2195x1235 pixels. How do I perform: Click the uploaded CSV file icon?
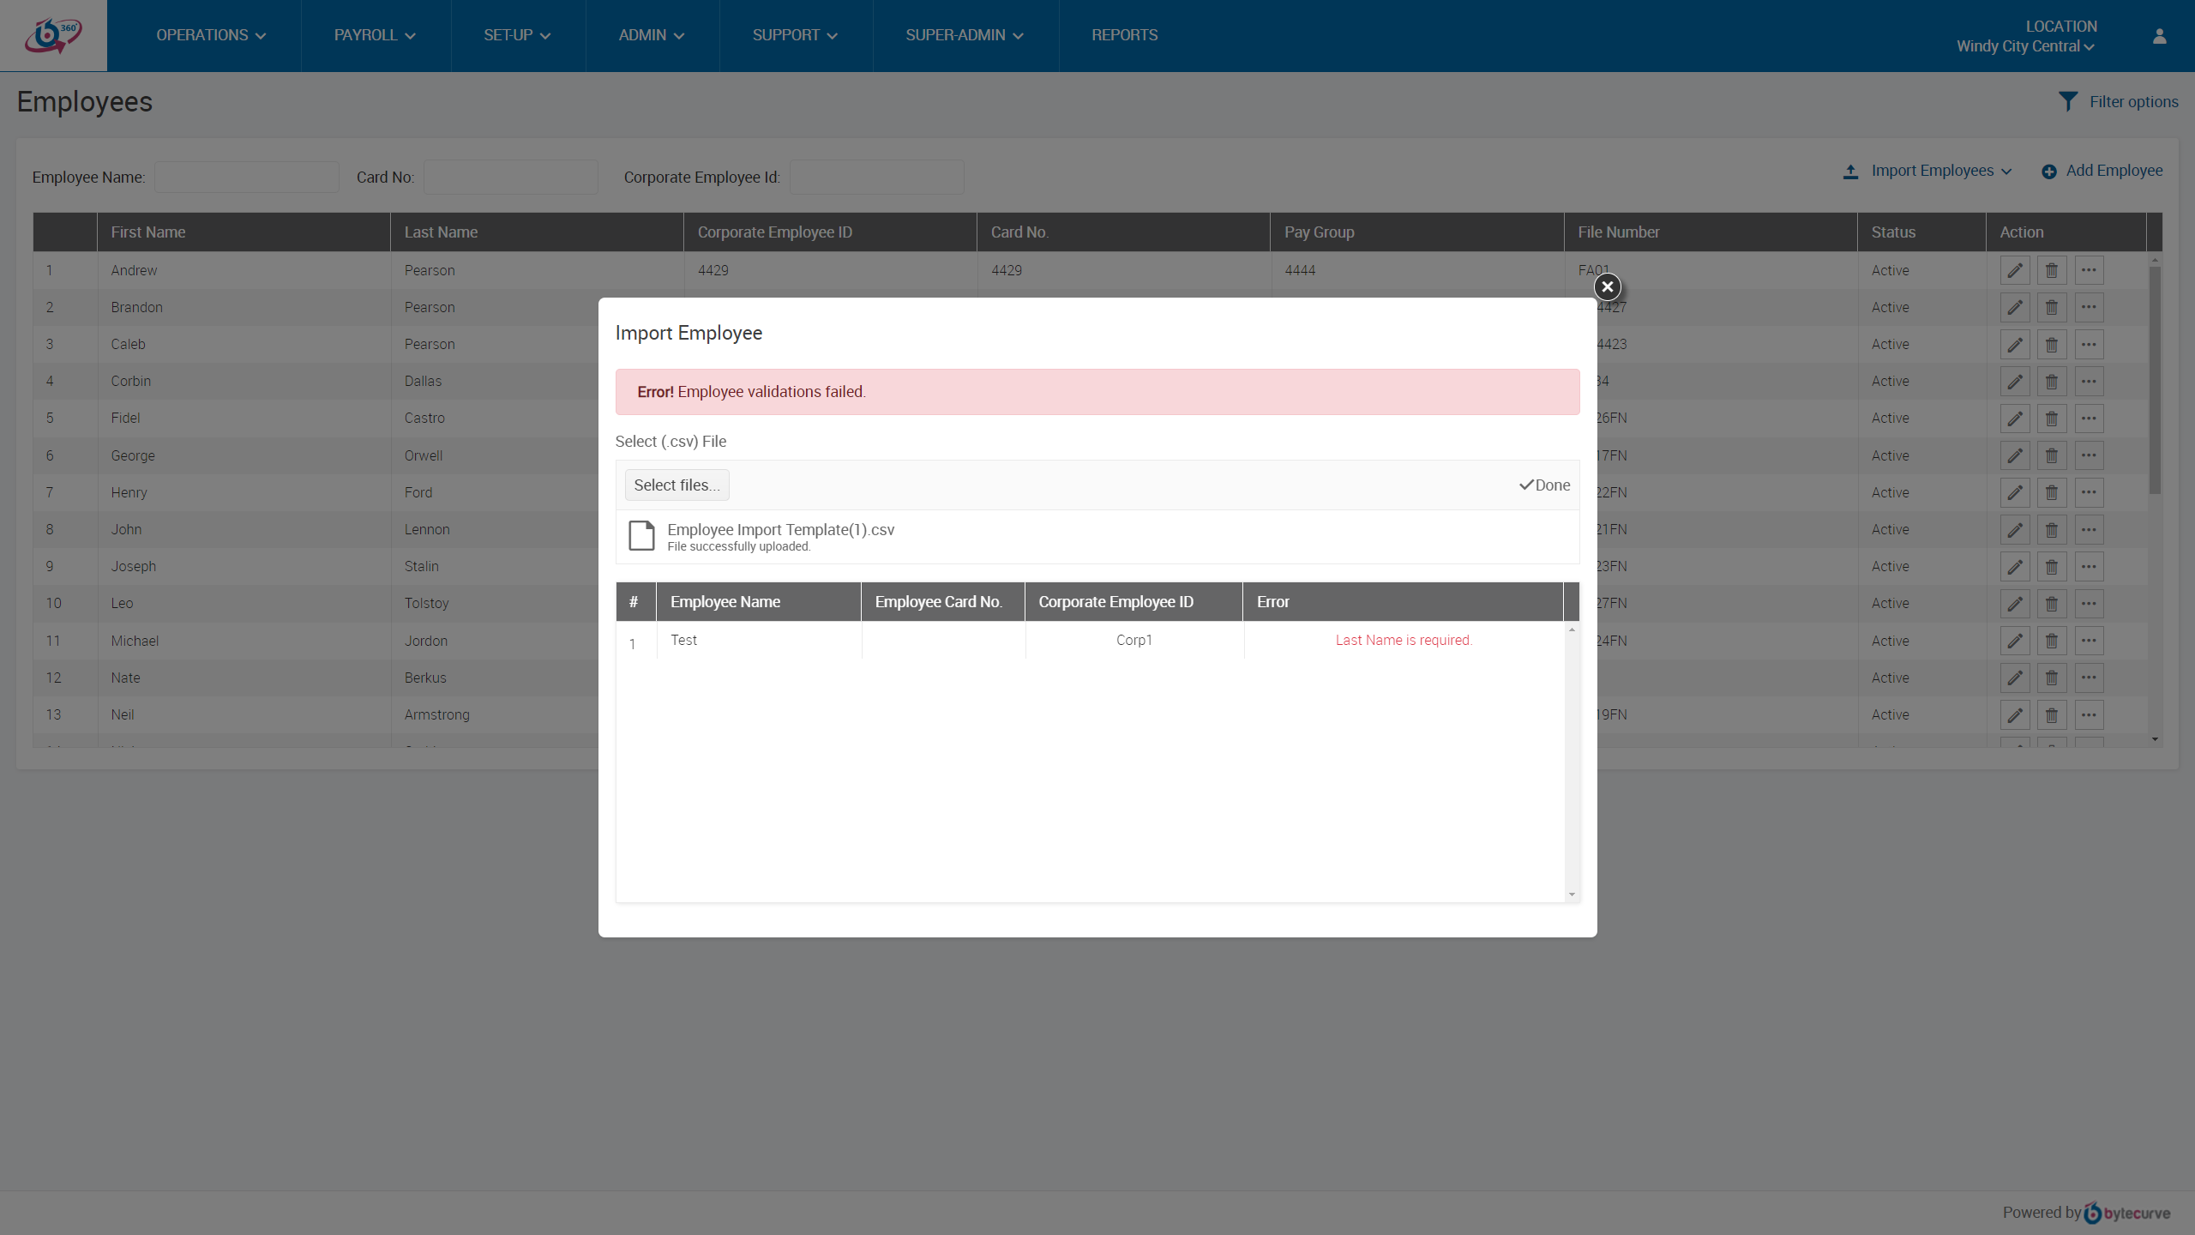(640, 535)
